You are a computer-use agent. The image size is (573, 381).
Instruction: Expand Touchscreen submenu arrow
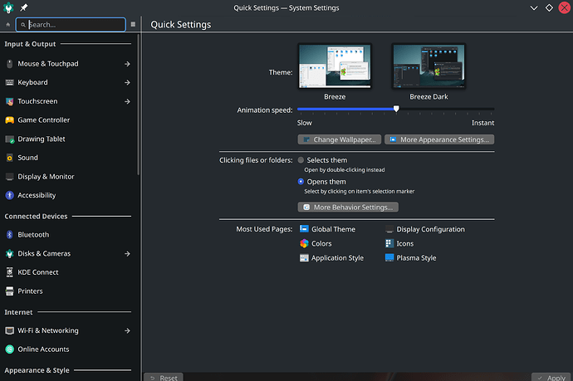point(127,101)
